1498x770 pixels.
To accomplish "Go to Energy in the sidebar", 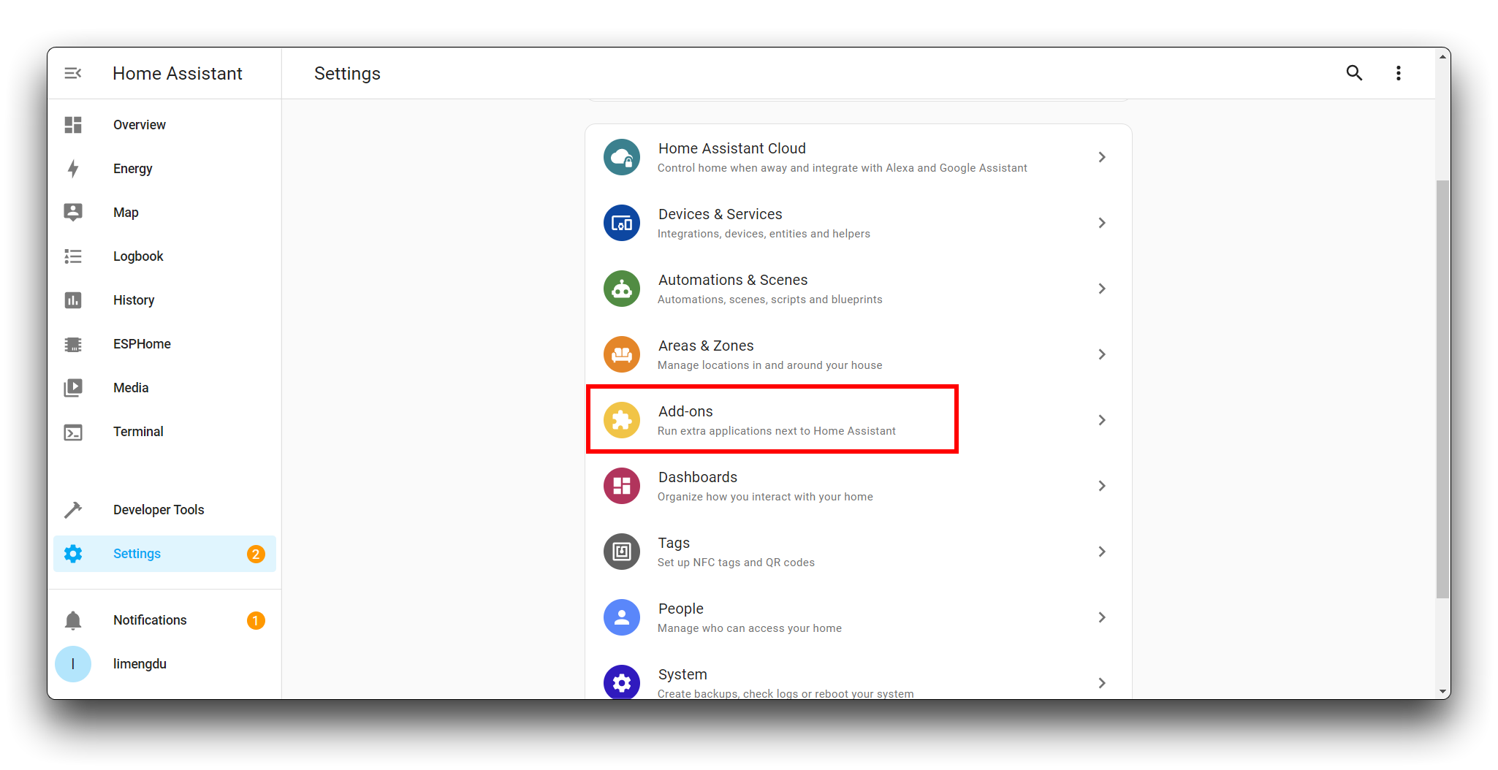I will point(164,169).
